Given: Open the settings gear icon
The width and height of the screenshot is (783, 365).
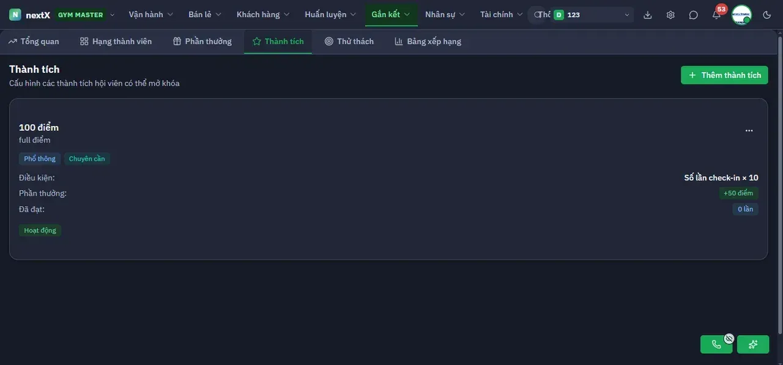Looking at the screenshot, I should tap(670, 15).
